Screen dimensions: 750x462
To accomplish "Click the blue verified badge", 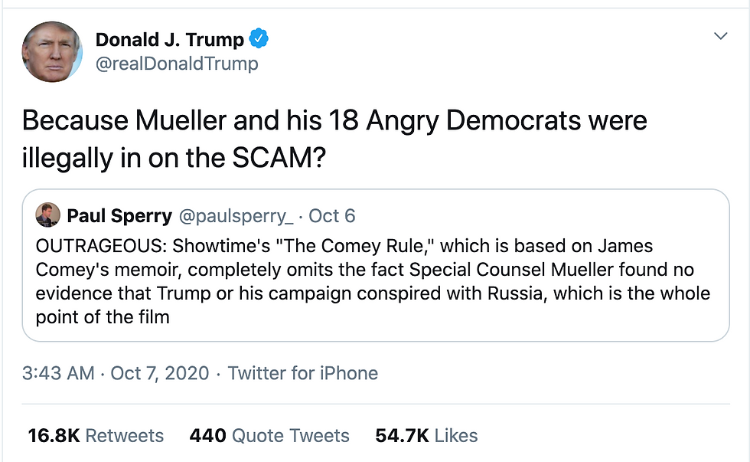I will (x=260, y=38).
